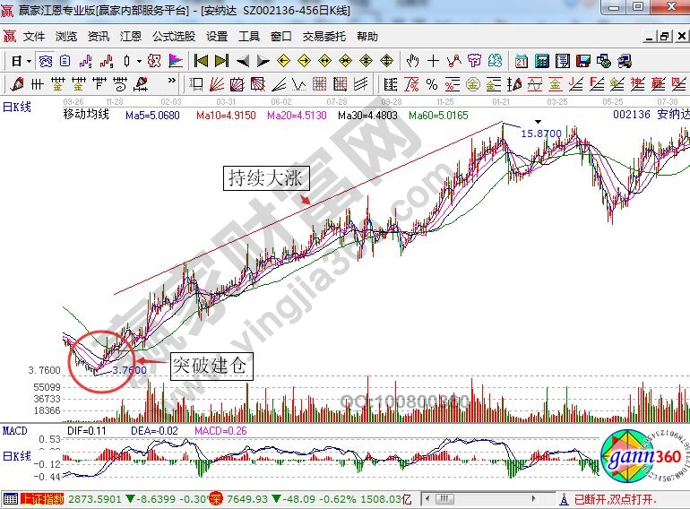Viewport: 690px width, 509px height.
Task: Expand the period type dropdown arrow
Action: point(29,61)
